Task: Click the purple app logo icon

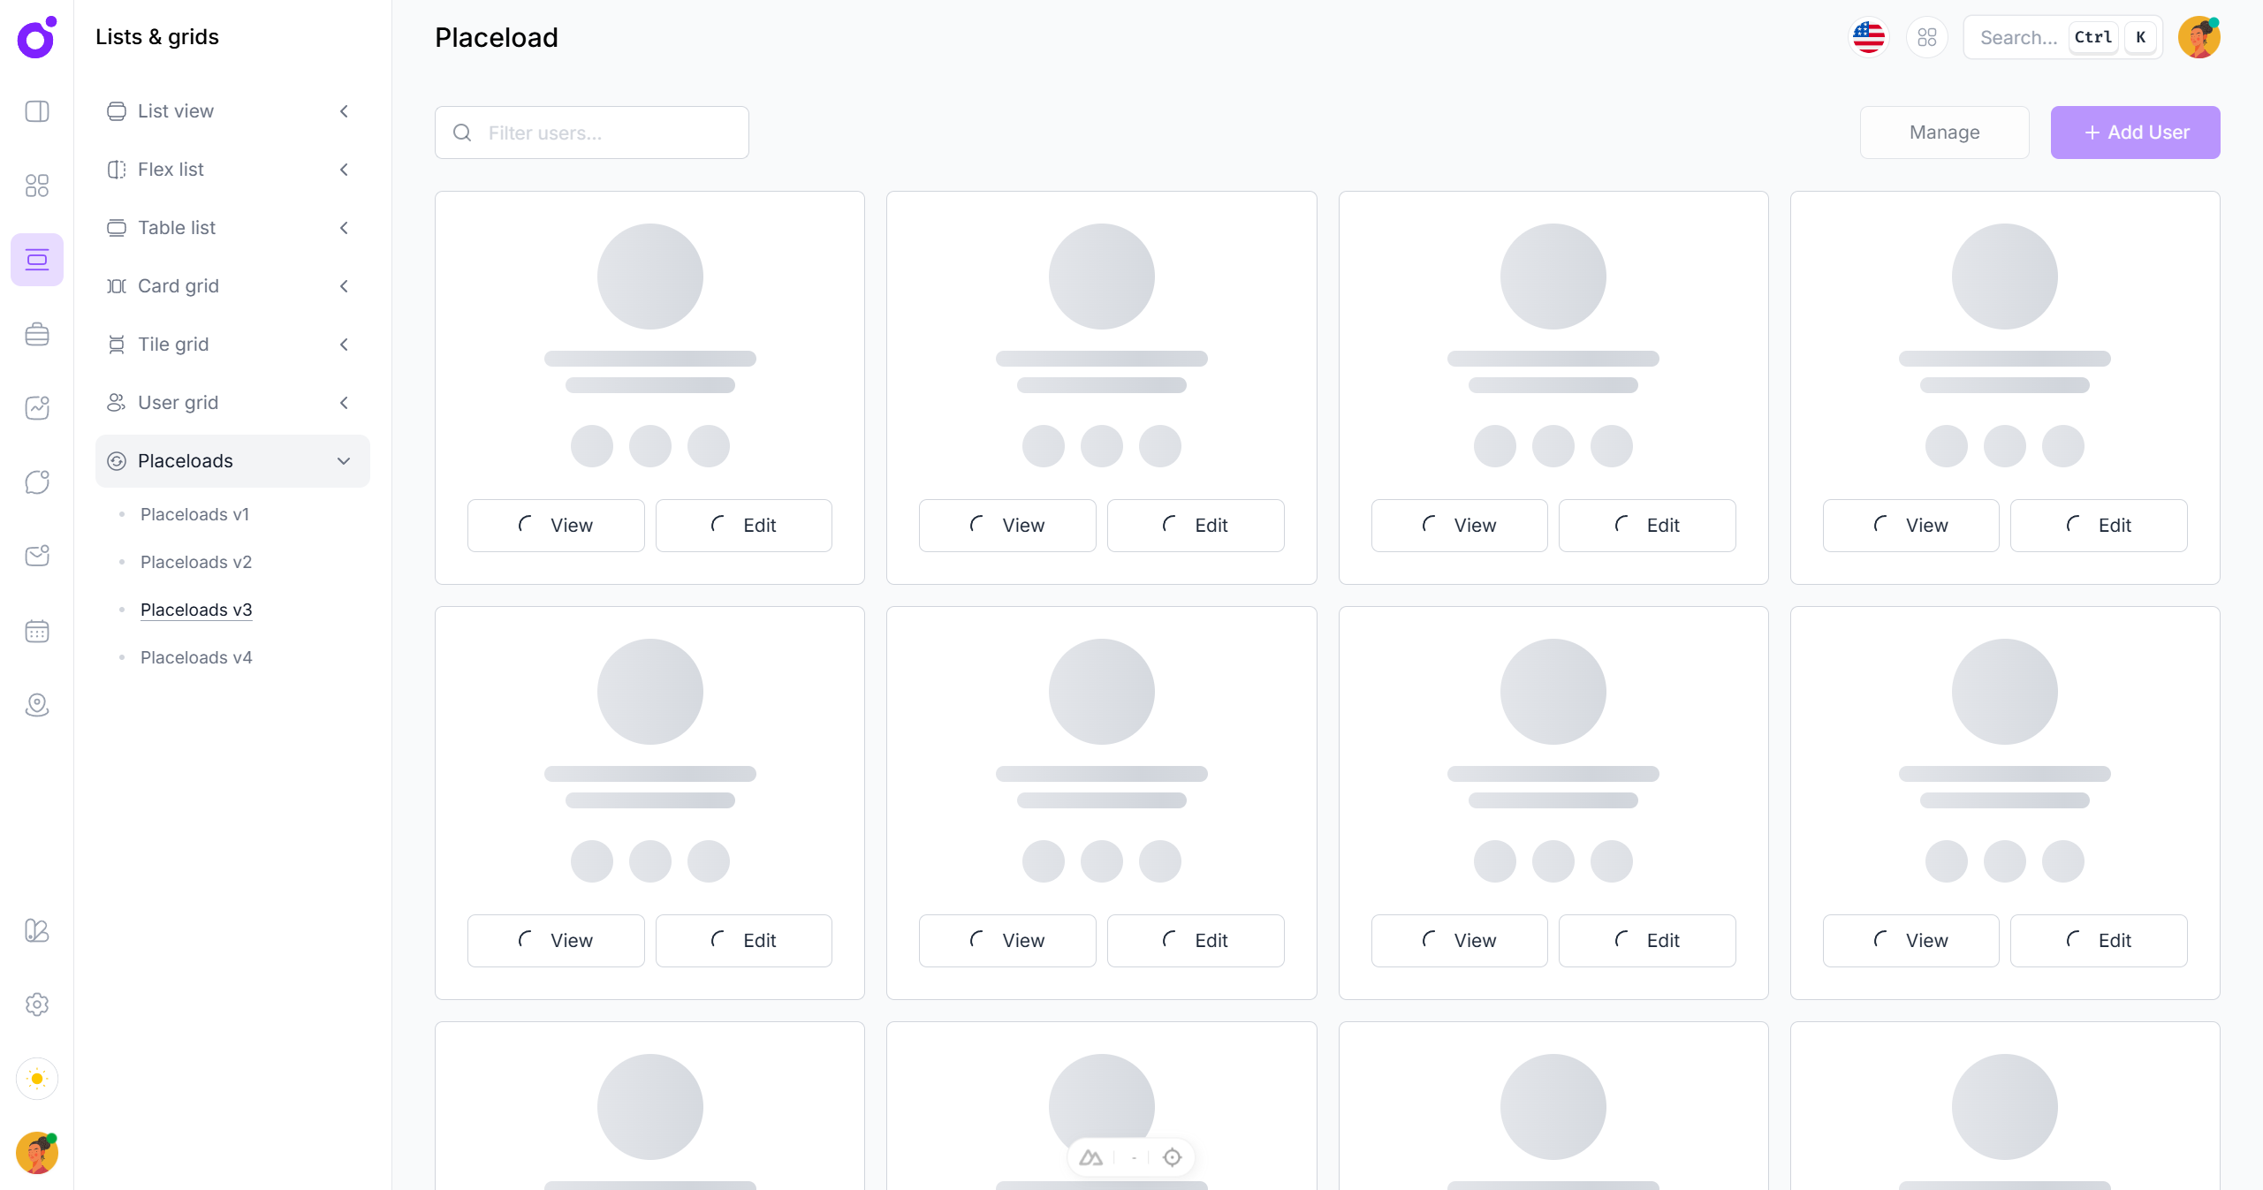Action: tap(36, 38)
